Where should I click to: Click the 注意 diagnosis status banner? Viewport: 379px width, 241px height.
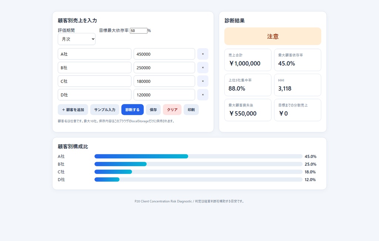(x=273, y=36)
